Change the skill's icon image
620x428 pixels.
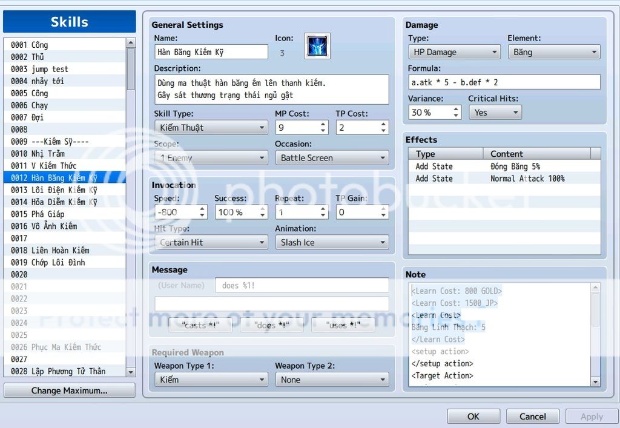pyautogui.click(x=317, y=45)
